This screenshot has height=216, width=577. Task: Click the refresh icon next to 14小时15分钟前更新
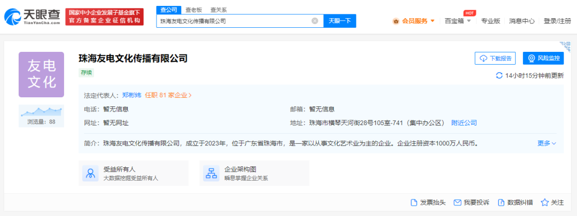499,76
